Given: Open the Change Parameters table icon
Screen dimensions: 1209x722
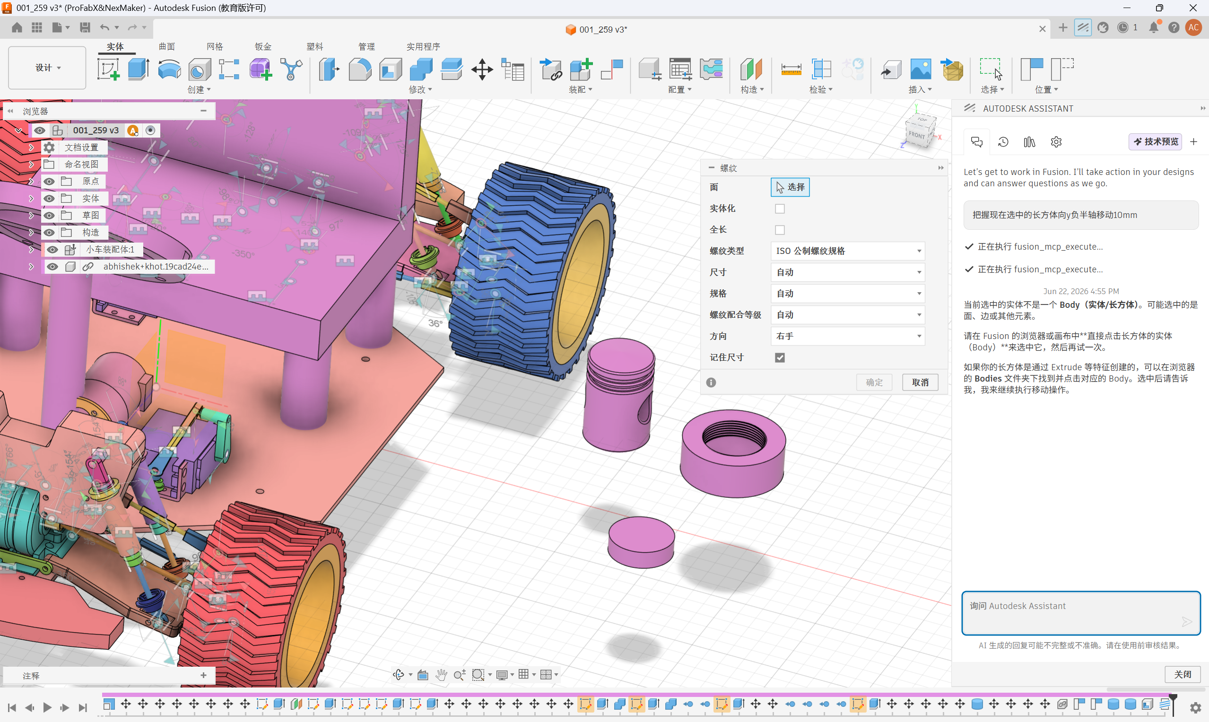Looking at the screenshot, I should [513, 69].
